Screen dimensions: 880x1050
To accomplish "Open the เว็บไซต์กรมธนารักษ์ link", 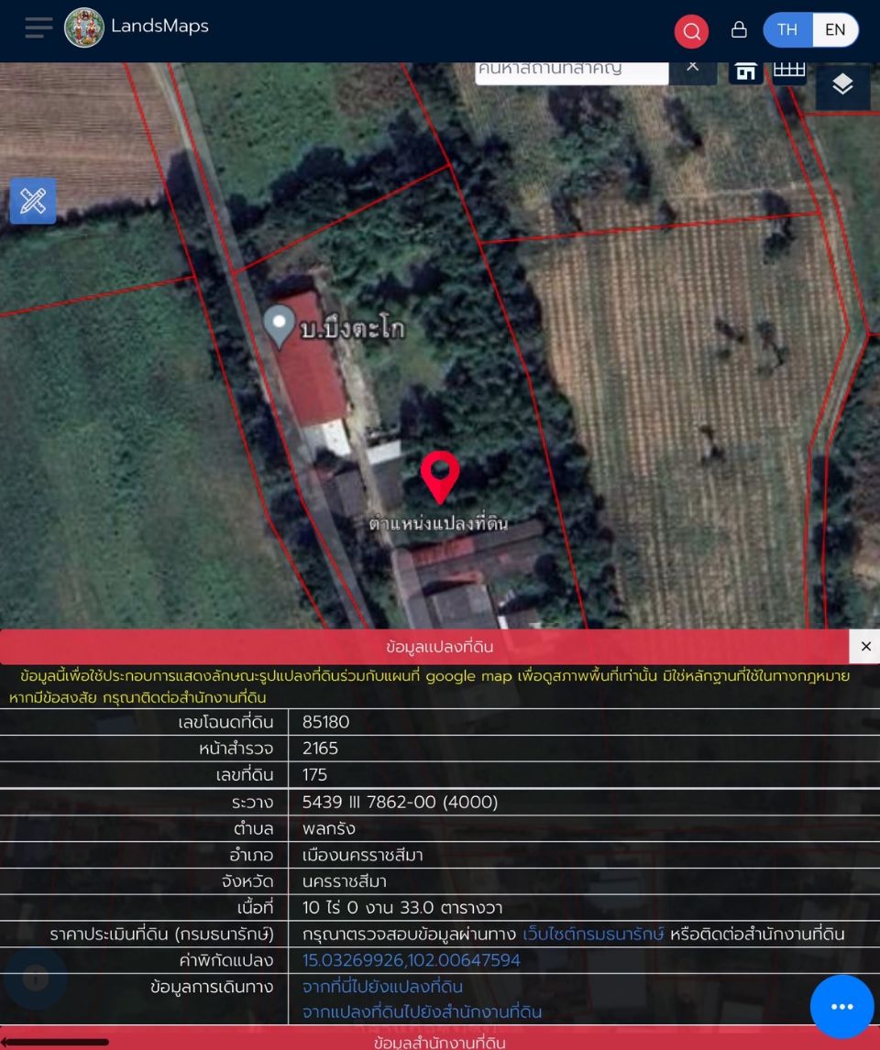I will click(x=593, y=935).
